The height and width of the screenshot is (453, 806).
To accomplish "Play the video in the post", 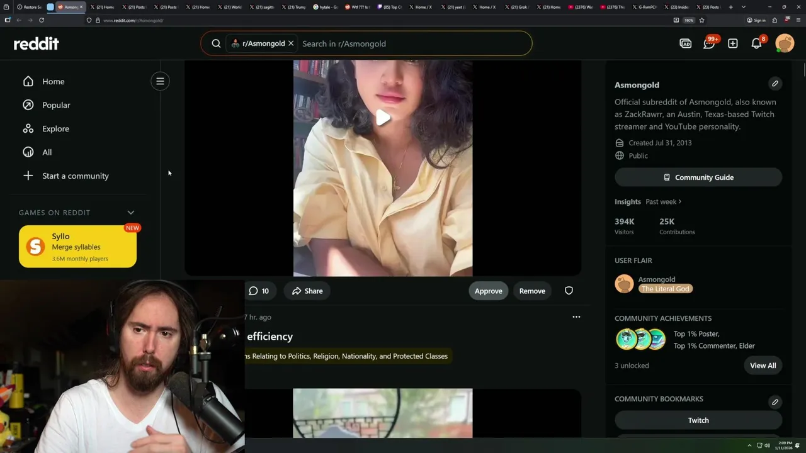I will [383, 118].
